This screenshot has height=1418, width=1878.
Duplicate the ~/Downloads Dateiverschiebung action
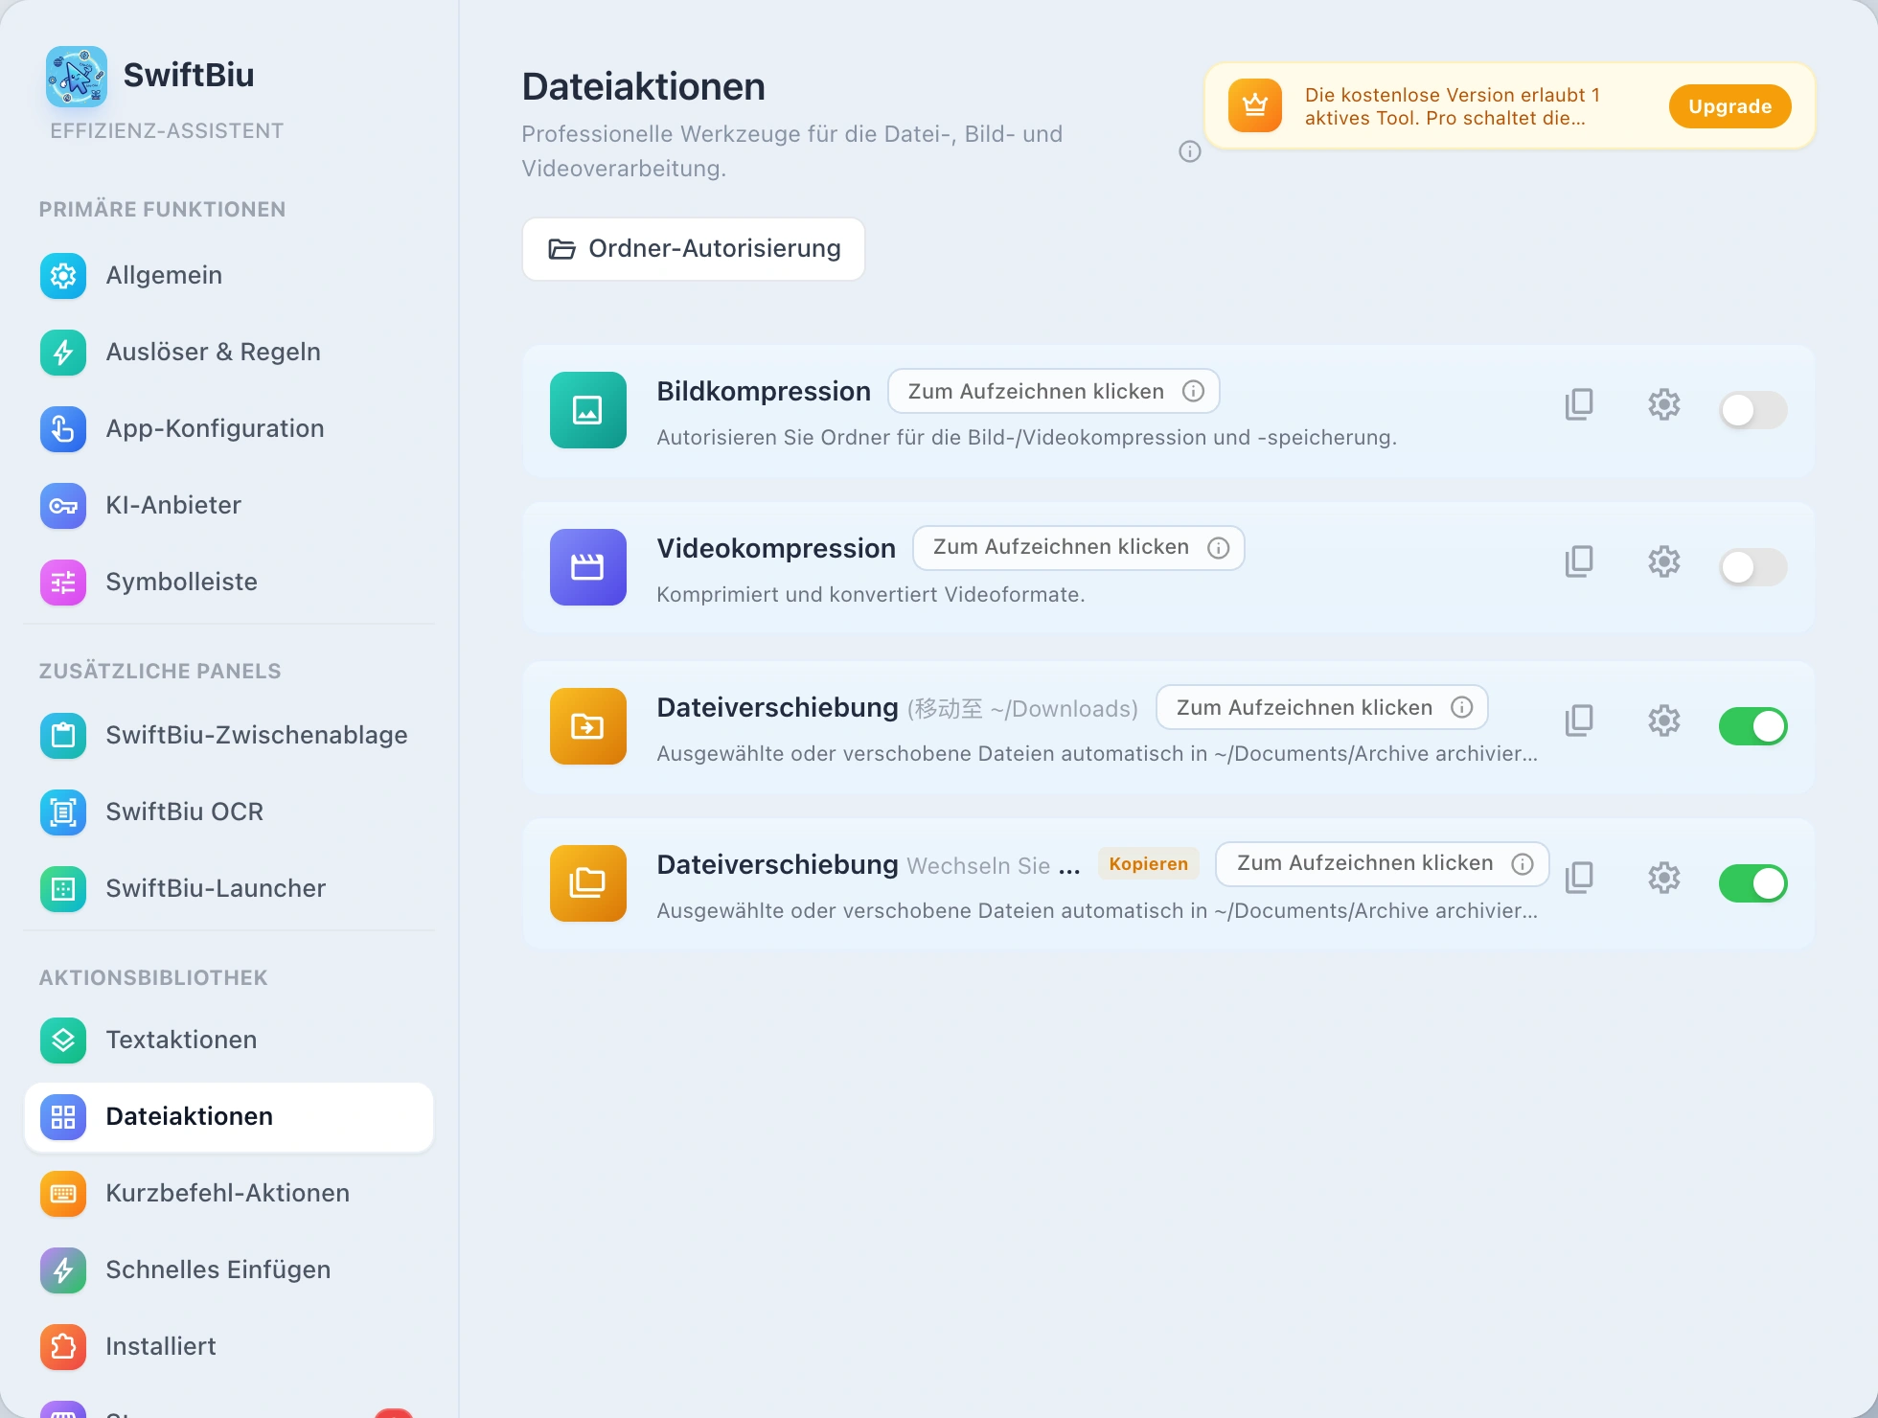click(x=1579, y=720)
